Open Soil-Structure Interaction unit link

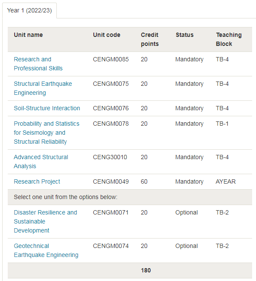click(x=47, y=108)
